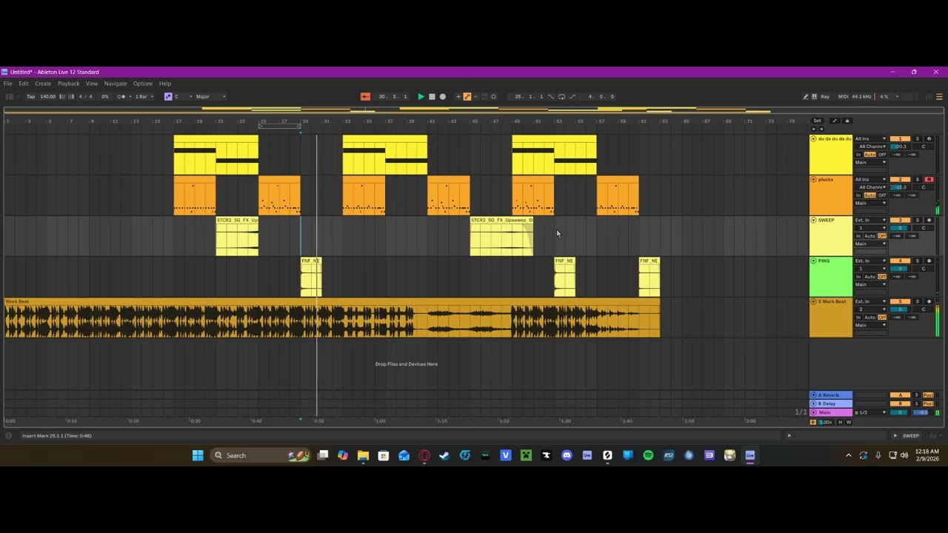Start playback with the Play button
The height and width of the screenshot is (533, 948).
click(421, 96)
